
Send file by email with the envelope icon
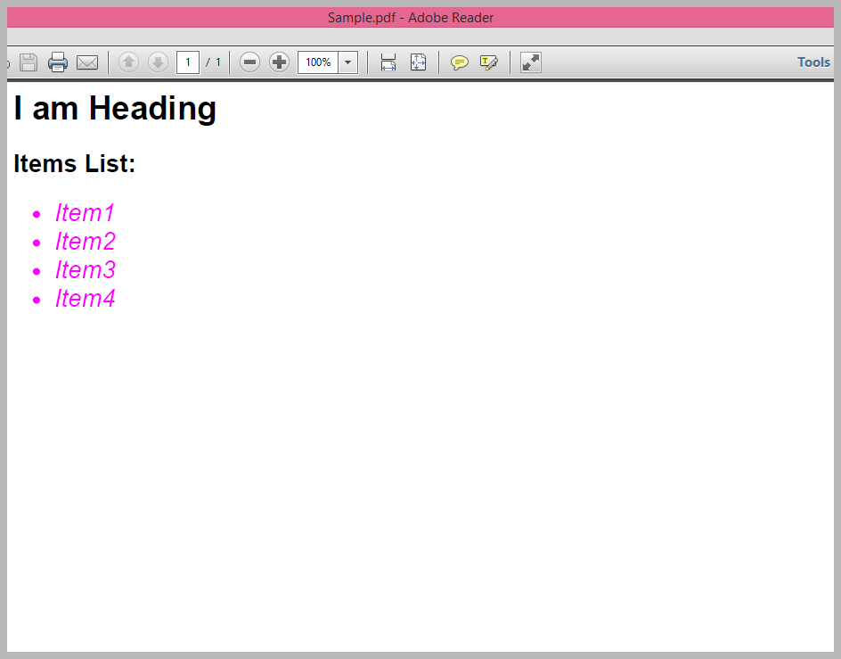(x=87, y=62)
